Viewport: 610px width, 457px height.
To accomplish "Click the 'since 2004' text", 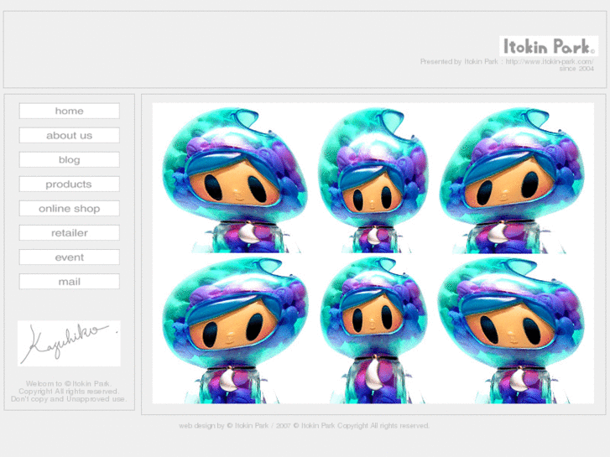I will [576, 69].
